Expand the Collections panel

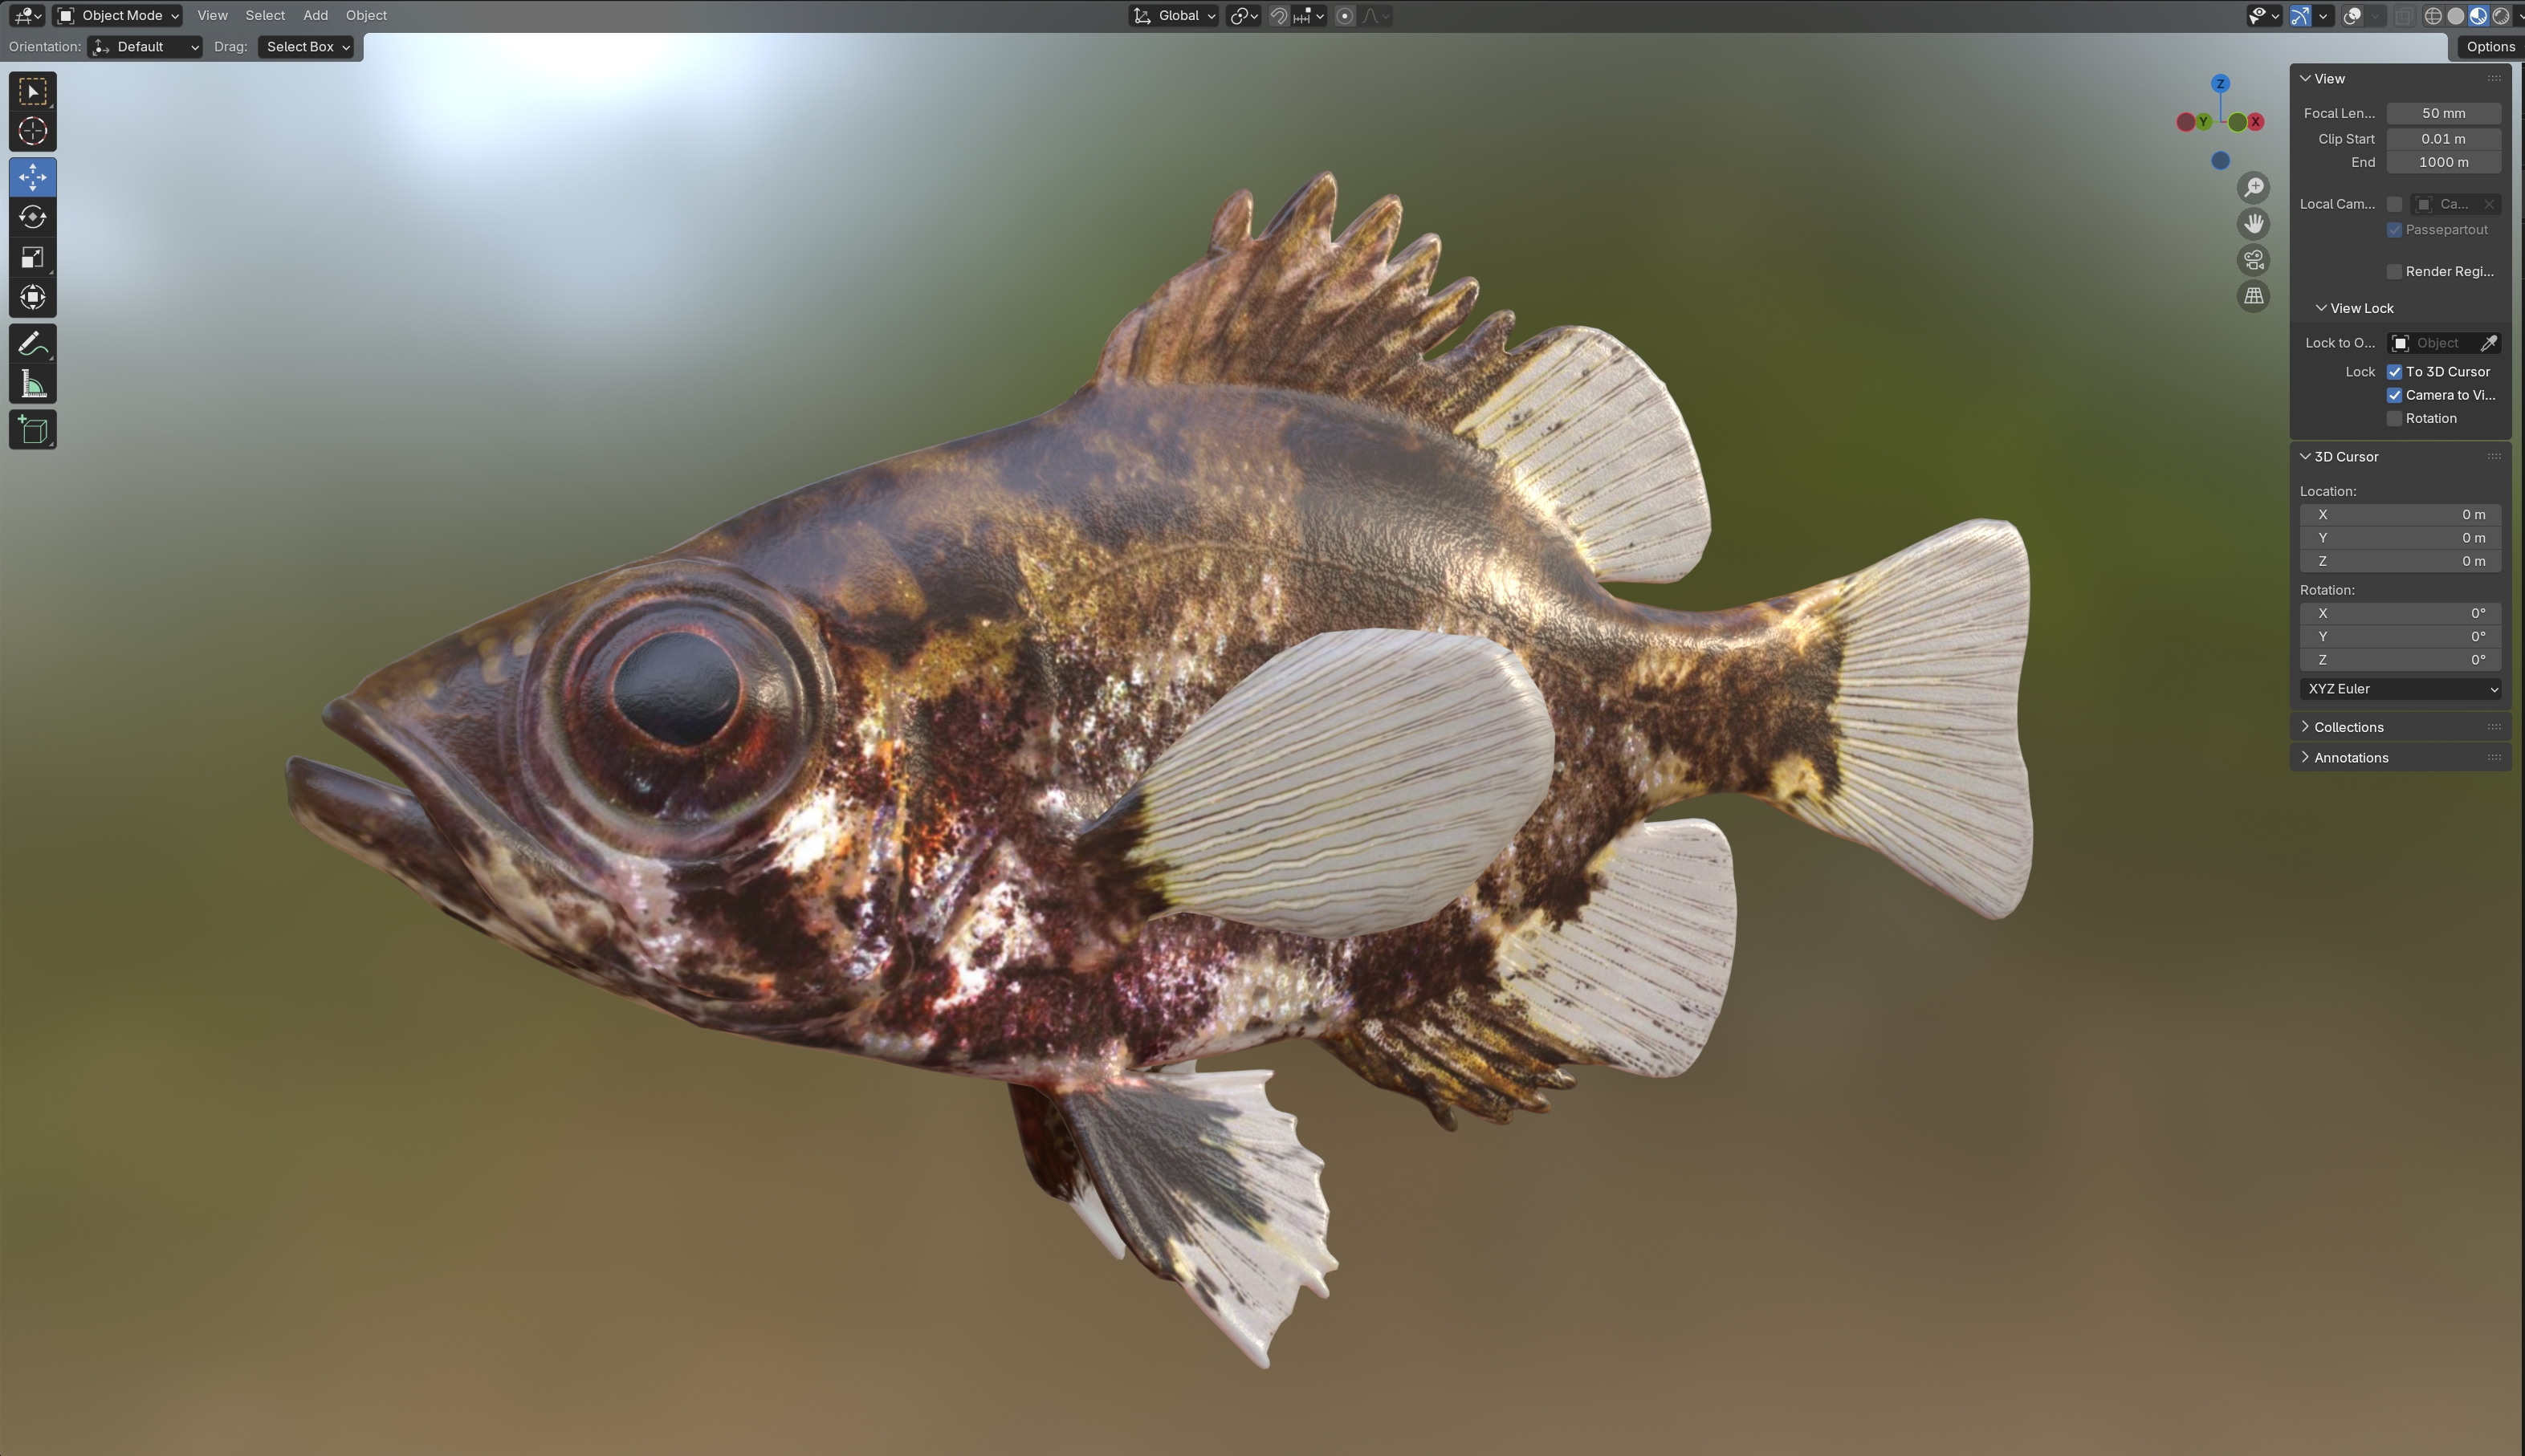click(2347, 727)
